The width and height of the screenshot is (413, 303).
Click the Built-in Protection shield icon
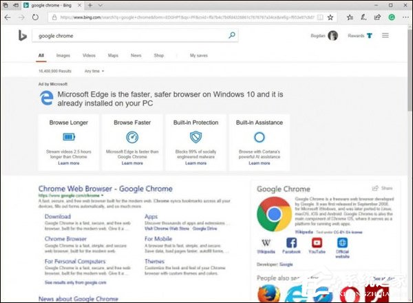195,137
